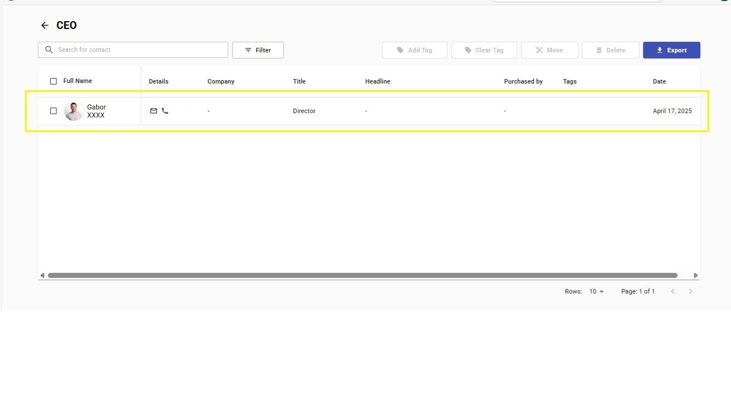Click the horizontal table scrollbar
The image size is (731, 401).
click(362, 275)
